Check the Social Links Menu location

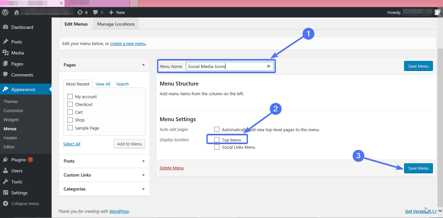point(217,147)
